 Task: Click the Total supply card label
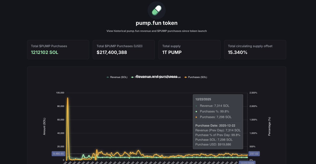[171, 46]
